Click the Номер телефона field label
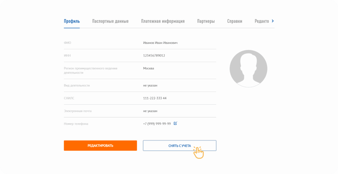Image resolution: width=338 pixels, height=174 pixels. coord(76,124)
